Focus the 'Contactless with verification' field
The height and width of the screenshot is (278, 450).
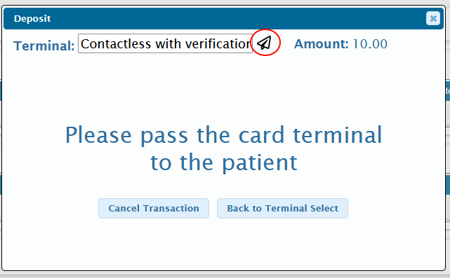click(x=165, y=43)
